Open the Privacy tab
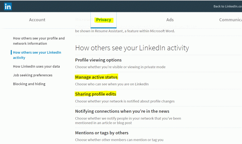The image size is (242, 144). [x=104, y=20]
